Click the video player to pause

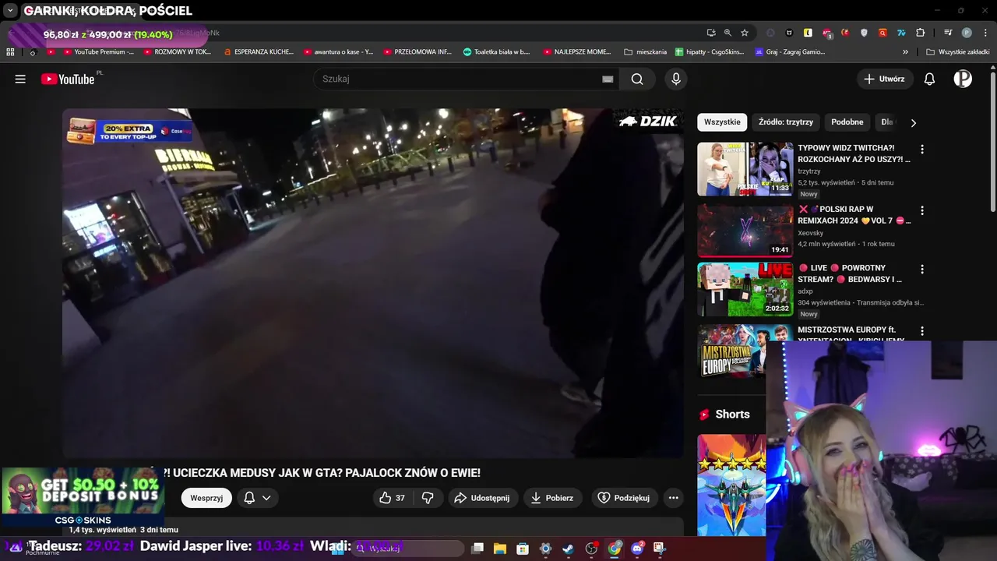(x=373, y=283)
